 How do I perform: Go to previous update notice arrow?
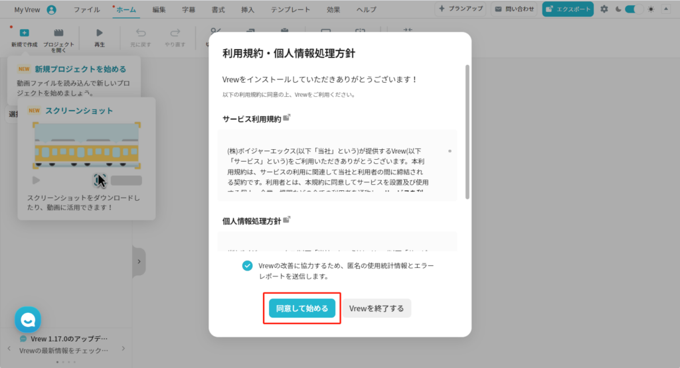9,348
